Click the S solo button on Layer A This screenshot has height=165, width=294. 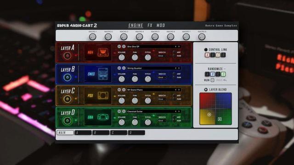[124, 46]
